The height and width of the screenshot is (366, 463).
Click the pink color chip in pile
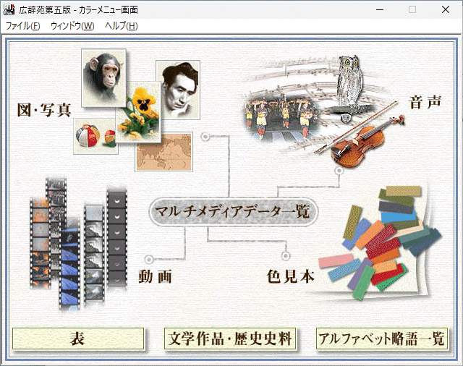tap(336, 261)
